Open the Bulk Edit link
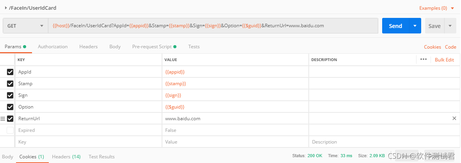Viewport: 461px width, 163px height. tap(444, 60)
